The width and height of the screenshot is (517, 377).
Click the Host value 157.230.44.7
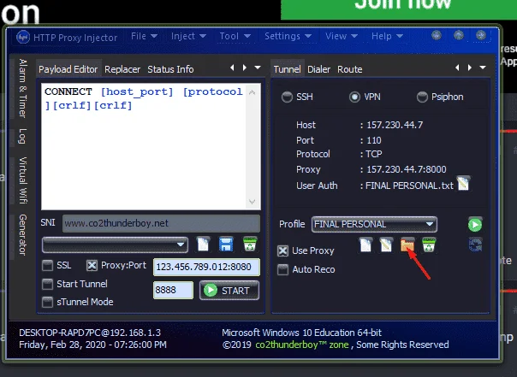(395, 125)
